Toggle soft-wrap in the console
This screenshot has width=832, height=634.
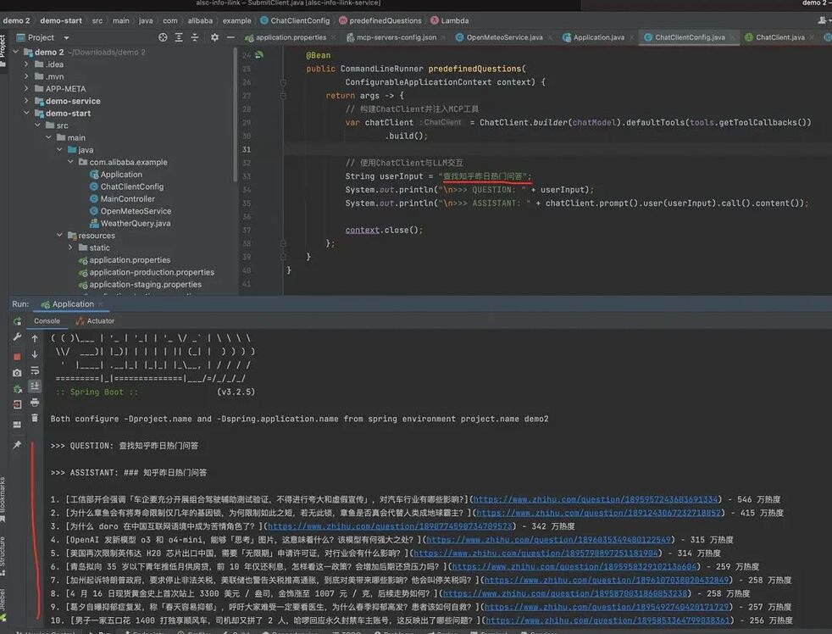pyautogui.click(x=34, y=370)
